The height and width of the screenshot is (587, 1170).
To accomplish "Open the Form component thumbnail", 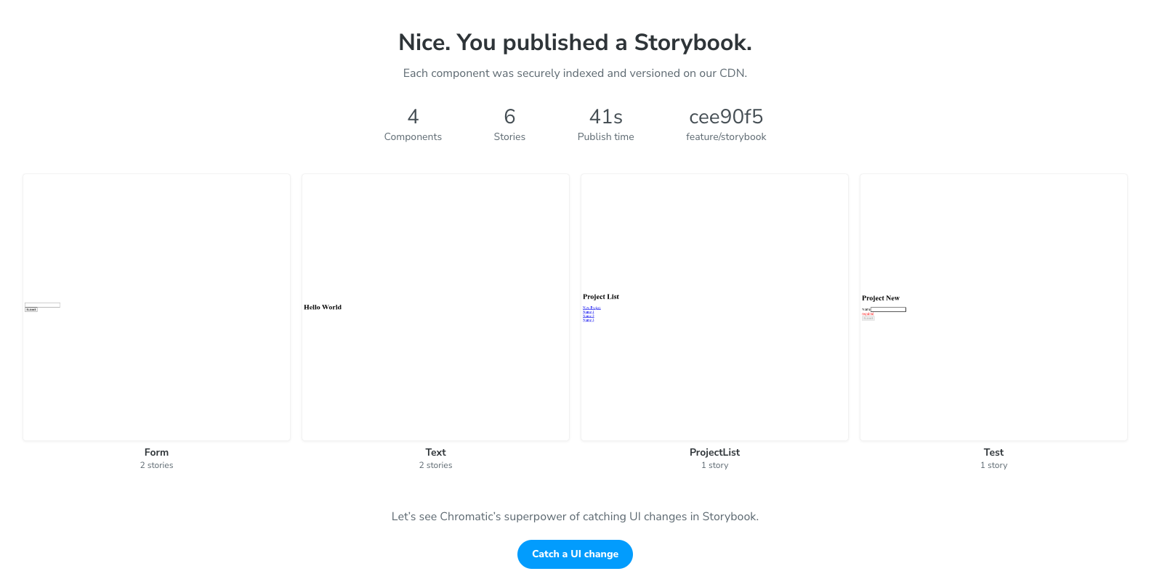I will [156, 307].
